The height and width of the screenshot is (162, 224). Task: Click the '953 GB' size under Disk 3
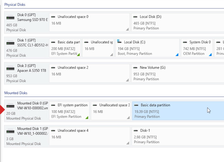click(x=12, y=76)
